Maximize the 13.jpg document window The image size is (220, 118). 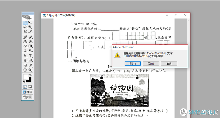tap(176, 15)
